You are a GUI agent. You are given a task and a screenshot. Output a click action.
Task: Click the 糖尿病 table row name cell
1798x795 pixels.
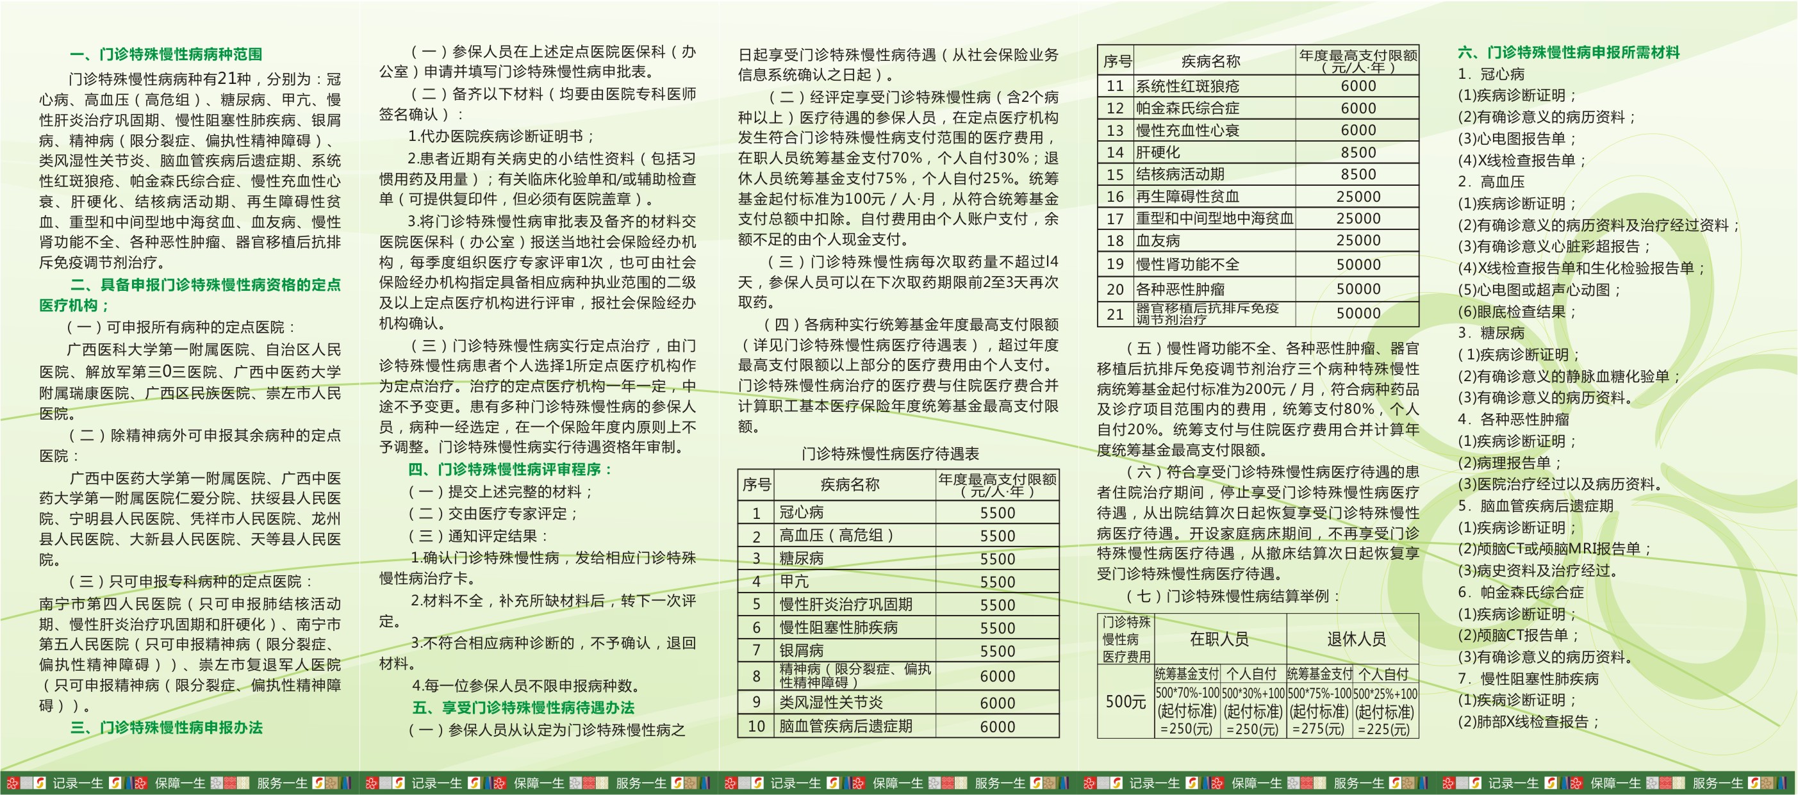pyautogui.click(x=801, y=559)
